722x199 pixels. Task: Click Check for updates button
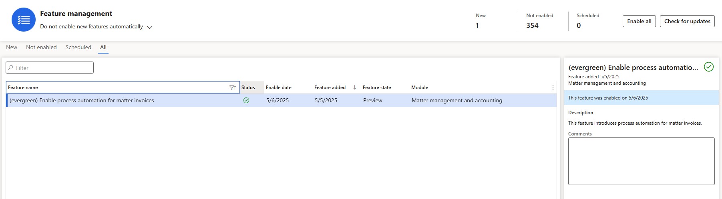(687, 21)
